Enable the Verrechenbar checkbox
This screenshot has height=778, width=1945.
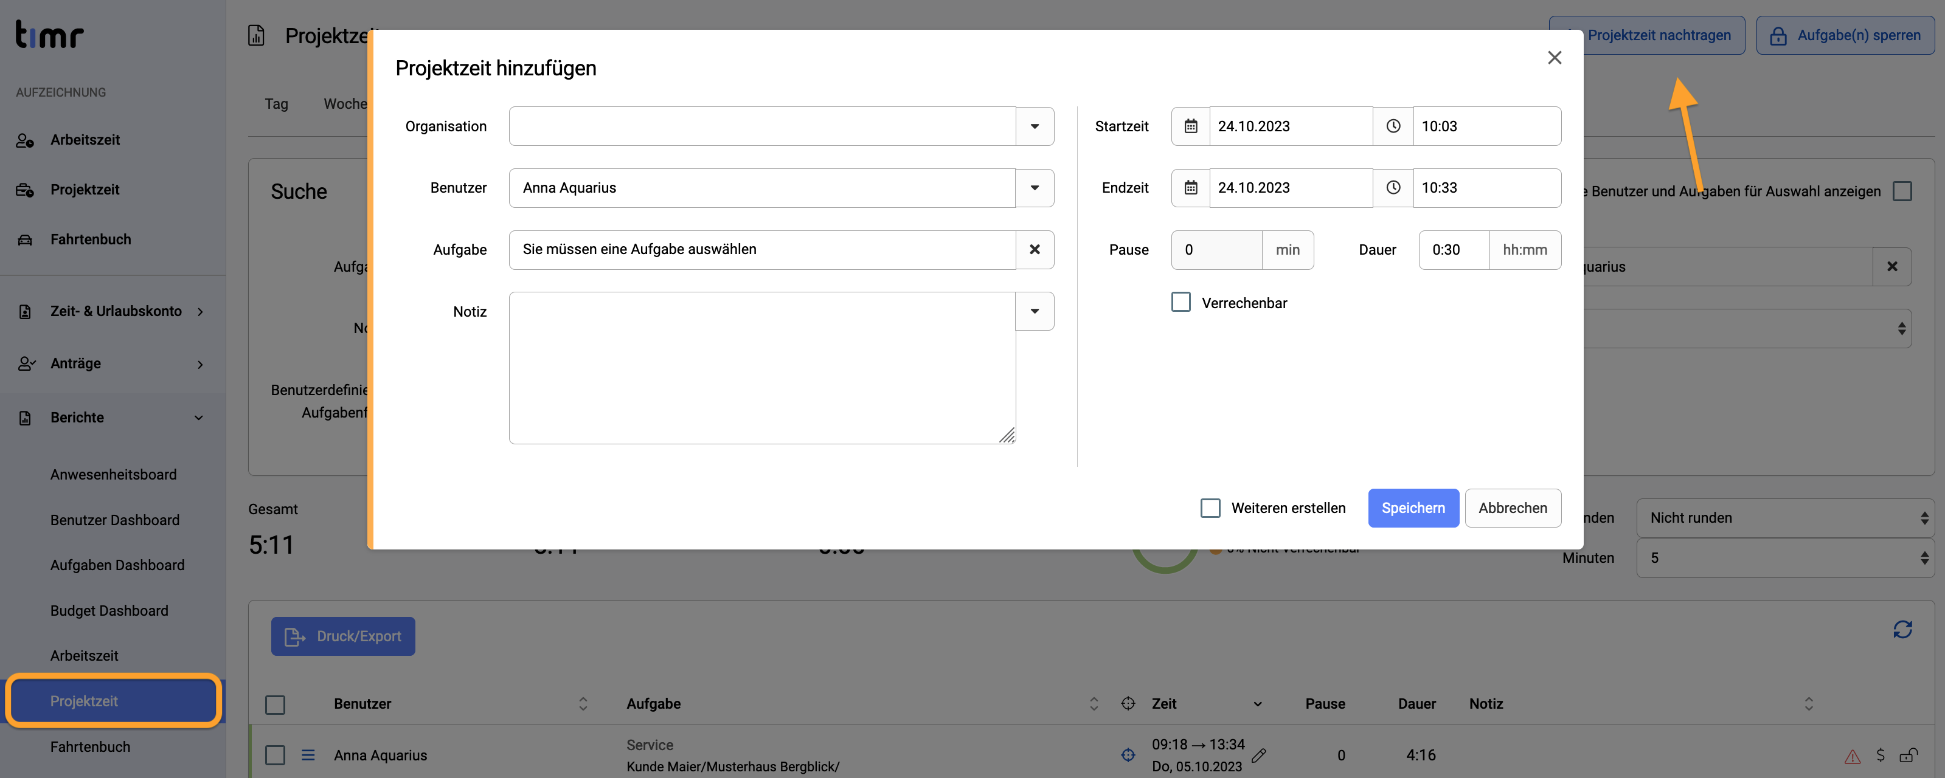(1181, 302)
